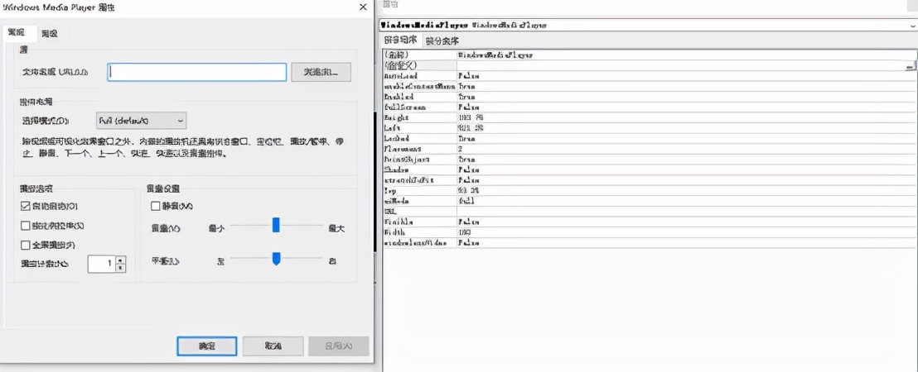Toggle the auto start checkbox
Screen dimensions: 918x372
(x=25, y=206)
